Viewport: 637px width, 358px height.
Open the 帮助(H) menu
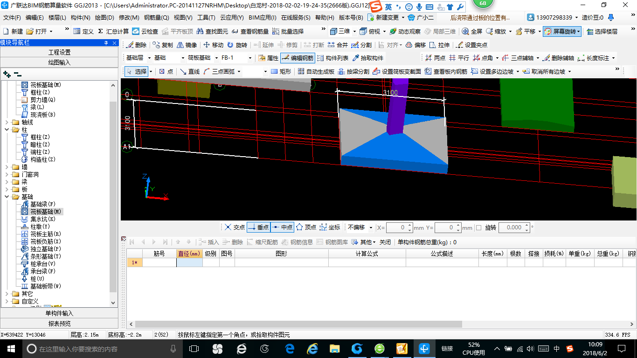point(325,17)
